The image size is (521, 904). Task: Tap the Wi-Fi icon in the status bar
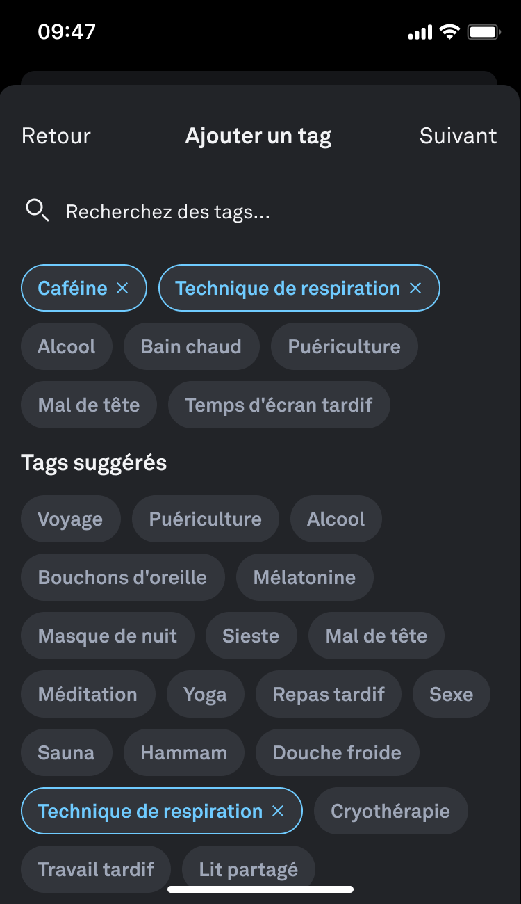pyautogui.click(x=449, y=32)
